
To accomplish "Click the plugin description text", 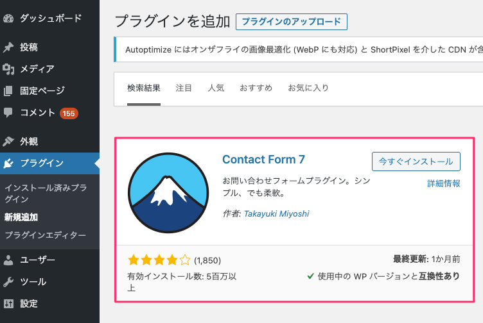I will pos(296,187).
